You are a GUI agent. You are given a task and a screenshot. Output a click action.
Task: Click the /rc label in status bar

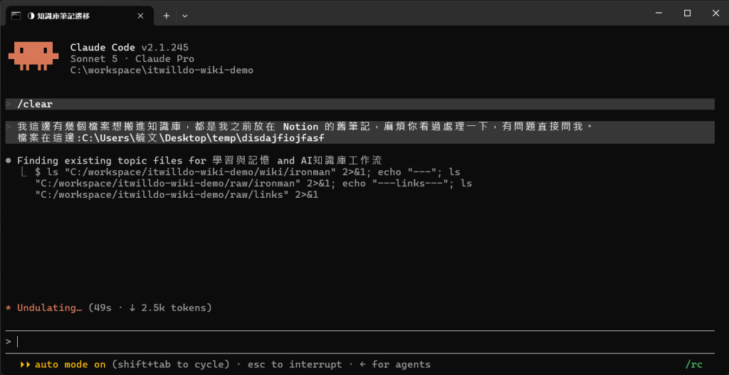693,365
